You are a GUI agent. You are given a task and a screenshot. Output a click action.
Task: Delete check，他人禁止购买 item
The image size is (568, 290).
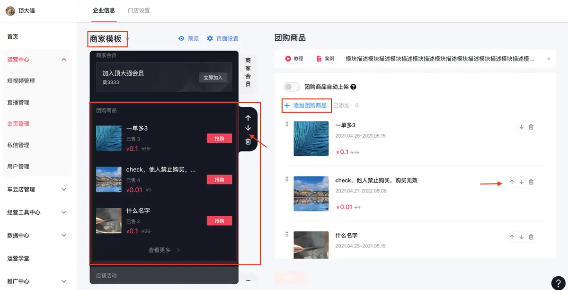pos(531,182)
